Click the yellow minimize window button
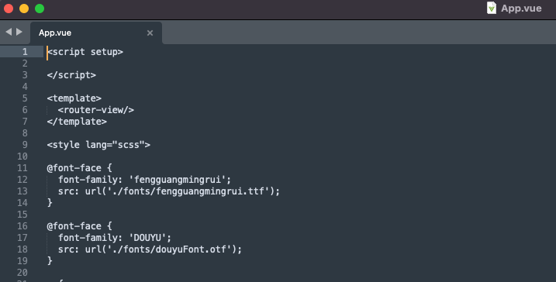The height and width of the screenshot is (282, 556). pyautogui.click(x=24, y=9)
